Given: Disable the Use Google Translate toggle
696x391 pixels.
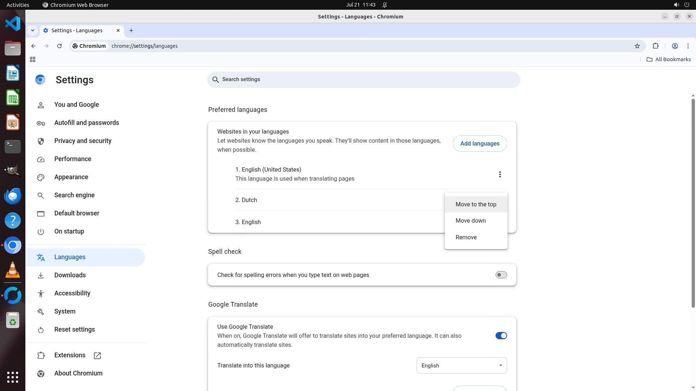Looking at the screenshot, I should click(x=501, y=336).
